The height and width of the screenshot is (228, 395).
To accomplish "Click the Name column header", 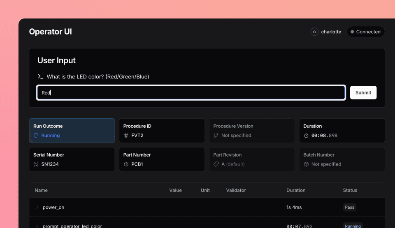I will pyautogui.click(x=41, y=190).
